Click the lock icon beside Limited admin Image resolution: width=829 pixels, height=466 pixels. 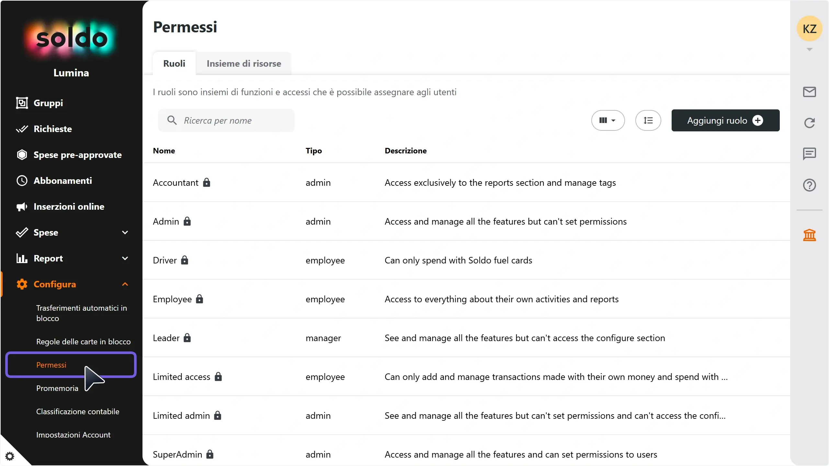coord(218,416)
